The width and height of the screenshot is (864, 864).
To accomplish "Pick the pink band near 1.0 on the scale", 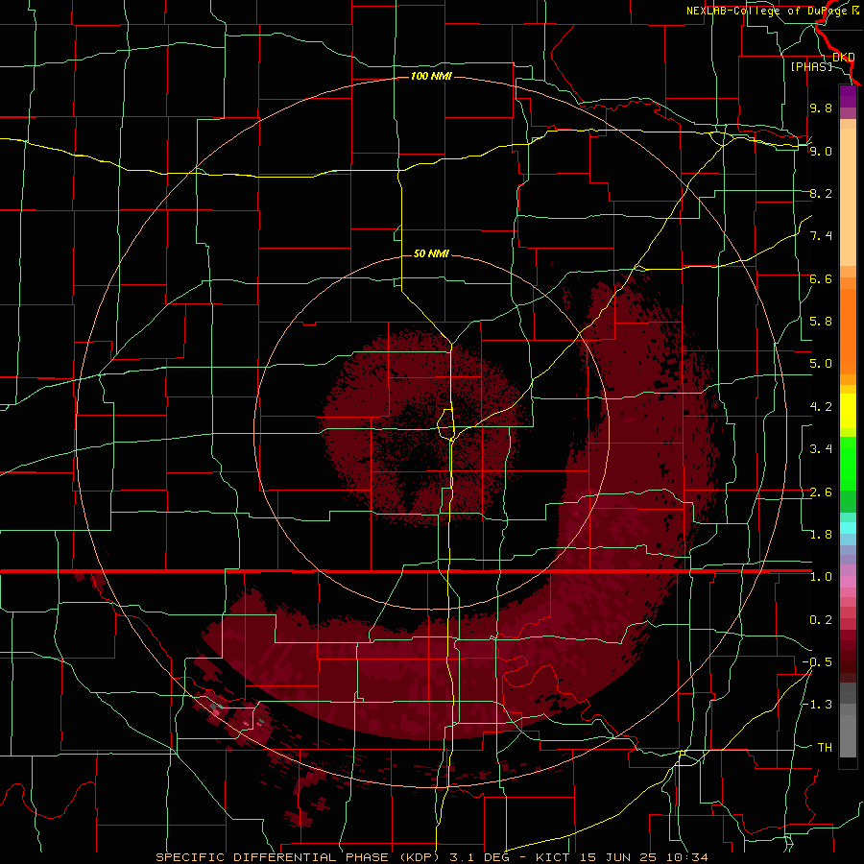I will pyautogui.click(x=848, y=582).
